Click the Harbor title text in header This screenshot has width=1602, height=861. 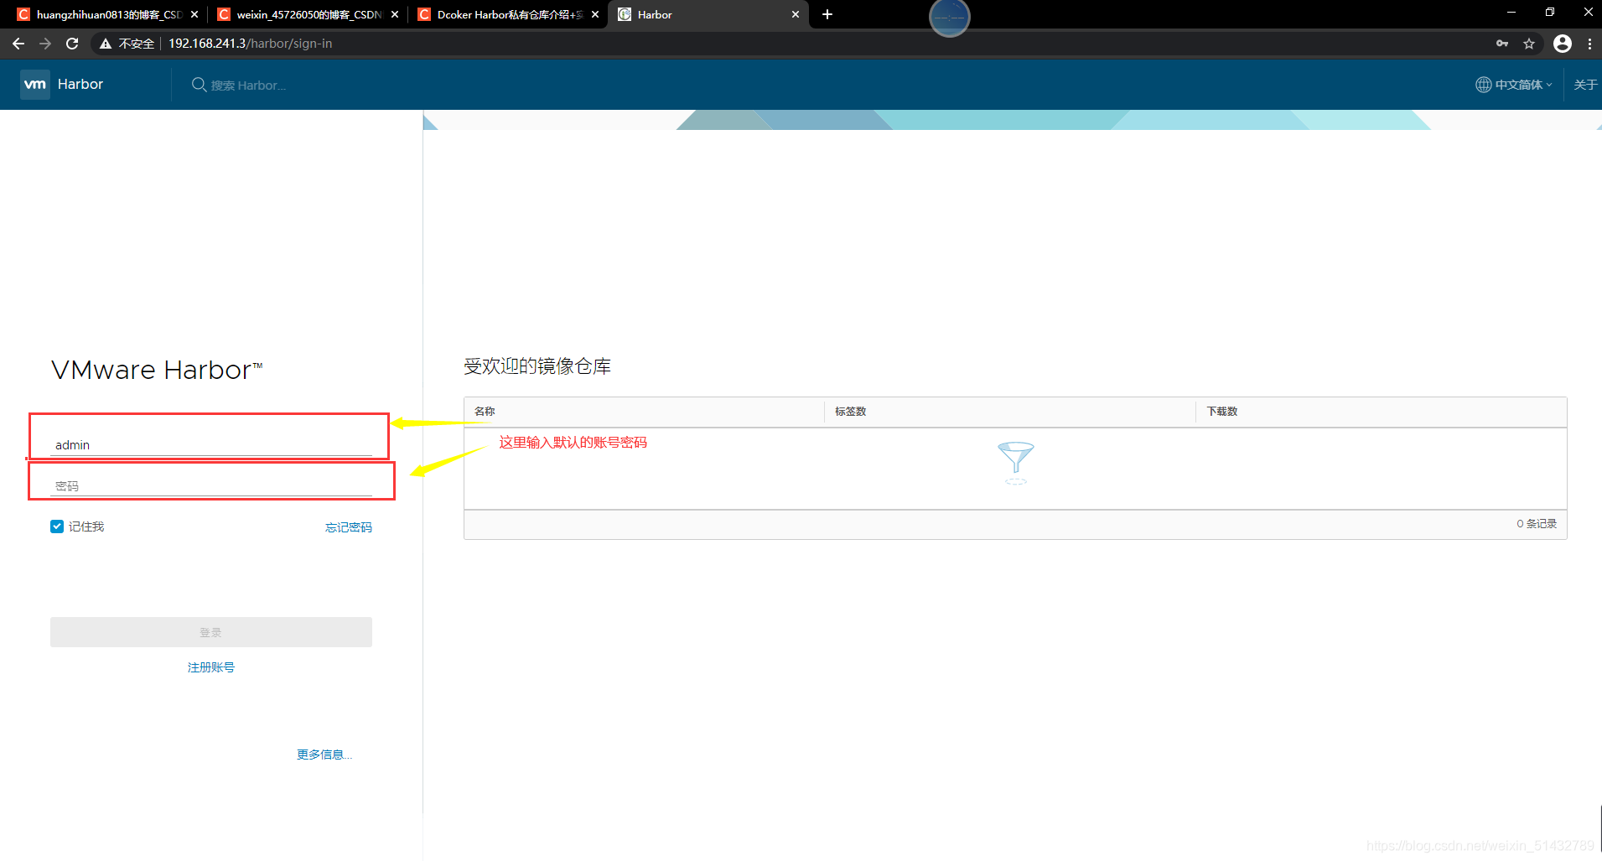click(x=80, y=85)
